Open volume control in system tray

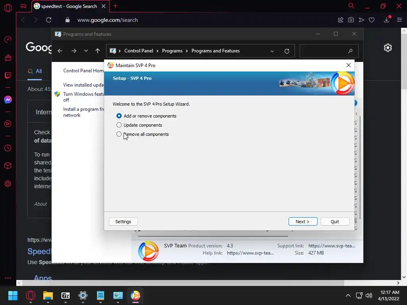pyautogui.click(x=368, y=295)
